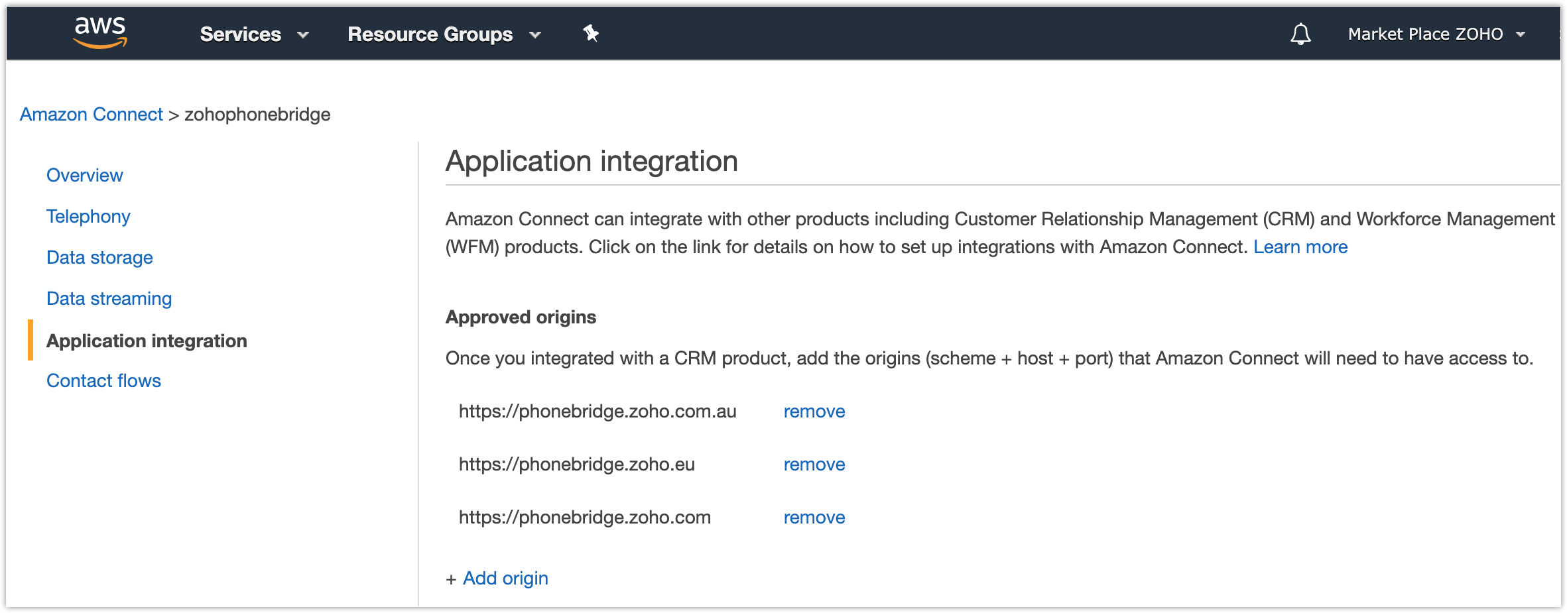Screen dimensions: 1567x613
Task: Go to Amazon Connect breadcrumb link
Action: pos(91,115)
